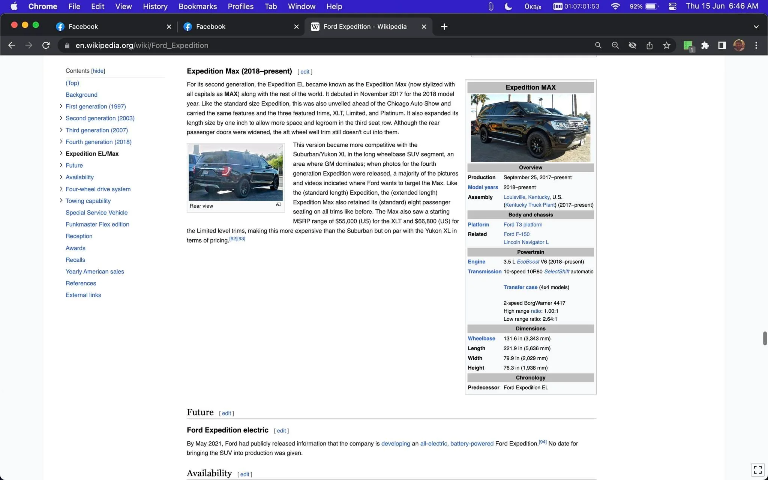Click the page vertical scrollbar thumb
Screen dimensions: 768x480
(765, 338)
